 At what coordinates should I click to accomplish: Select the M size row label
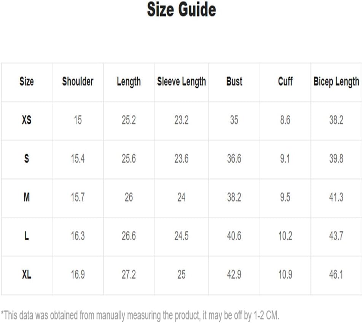(x=27, y=197)
